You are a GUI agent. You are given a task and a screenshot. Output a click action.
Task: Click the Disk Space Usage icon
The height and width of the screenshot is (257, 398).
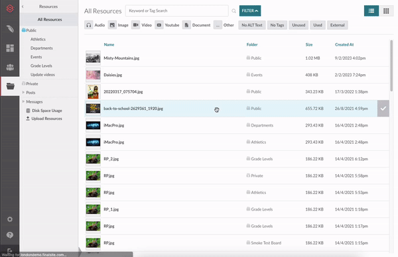[28, 111]
